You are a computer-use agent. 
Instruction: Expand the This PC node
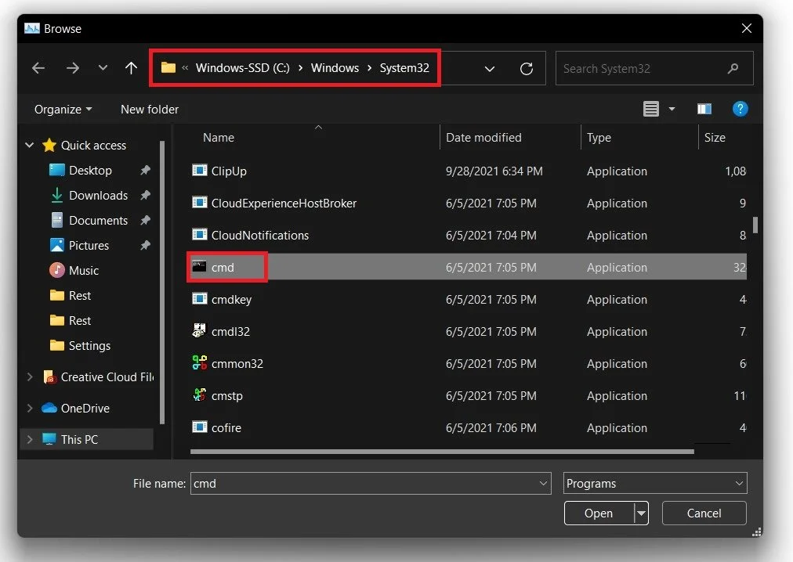click(x=29, y=440)
